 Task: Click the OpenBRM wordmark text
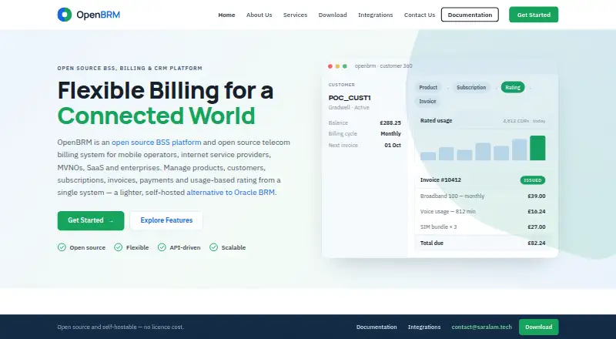99,15
